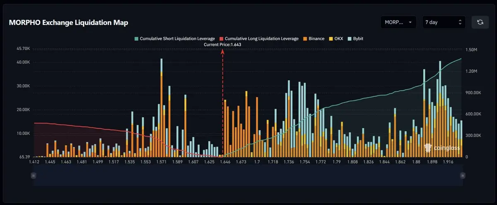
Task: Click the red dashed current price marker line
Action: [223, 103]
